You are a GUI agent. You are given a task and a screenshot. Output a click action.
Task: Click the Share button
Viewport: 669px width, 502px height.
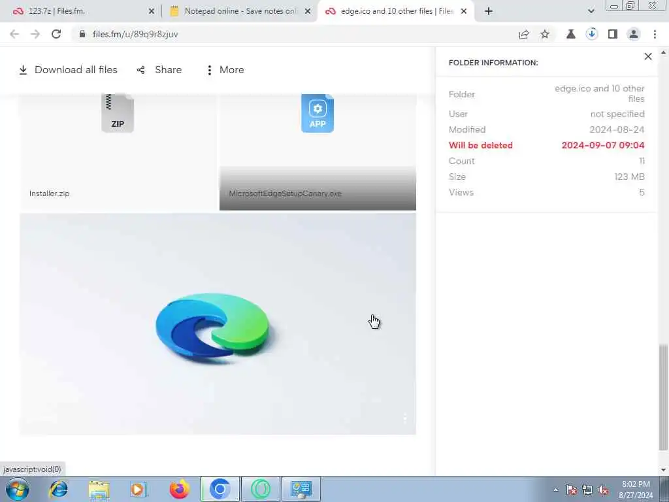[159, 69]
